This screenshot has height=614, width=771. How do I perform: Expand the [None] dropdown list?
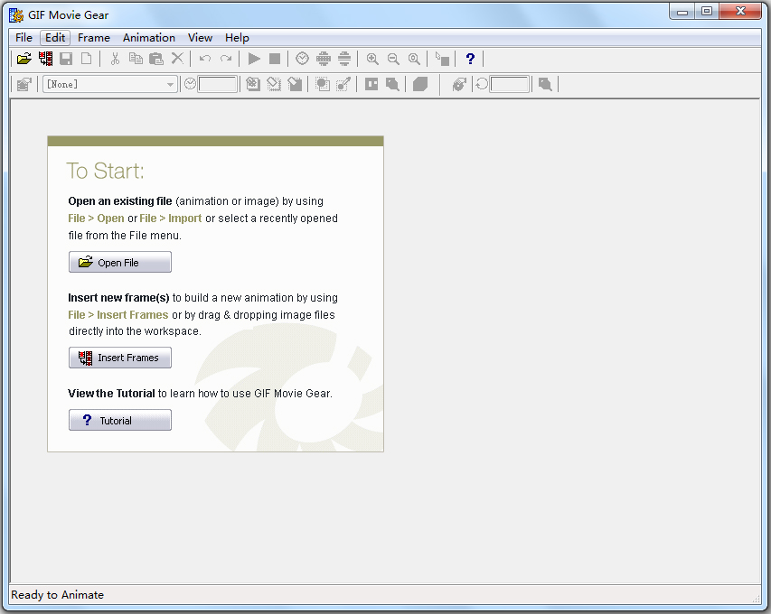pyautogui.click(x=170, y=85)
